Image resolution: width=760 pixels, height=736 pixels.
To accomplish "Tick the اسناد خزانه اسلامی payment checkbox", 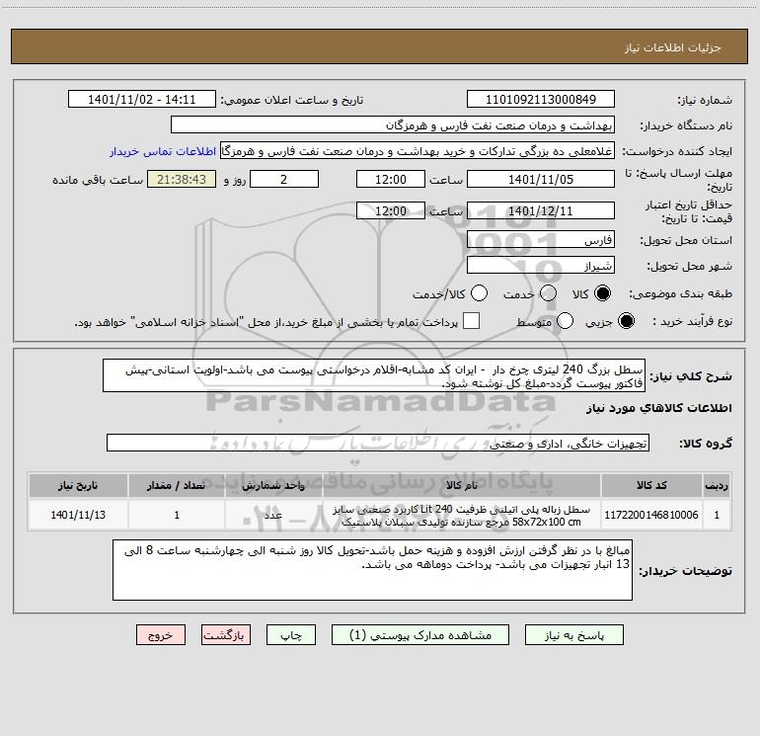I will (x=471, y=321).
